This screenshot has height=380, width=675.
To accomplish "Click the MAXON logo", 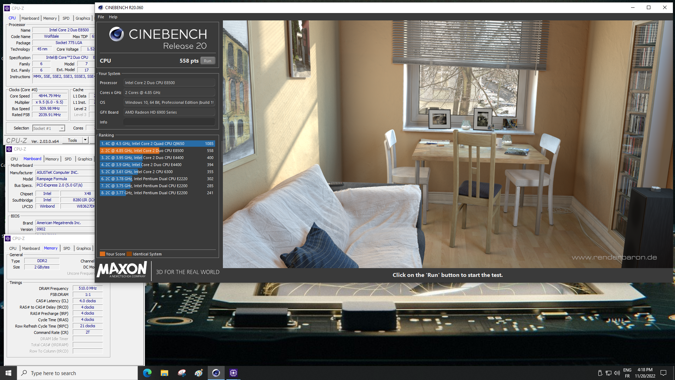I will (x=122, y=270).
